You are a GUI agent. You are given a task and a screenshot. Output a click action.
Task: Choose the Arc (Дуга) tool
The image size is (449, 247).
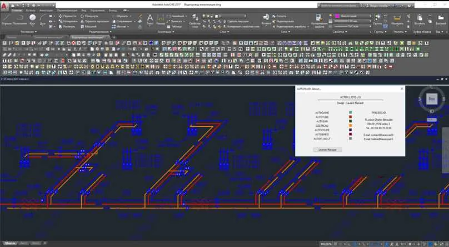pyautogui.click(x=43, y=19)
